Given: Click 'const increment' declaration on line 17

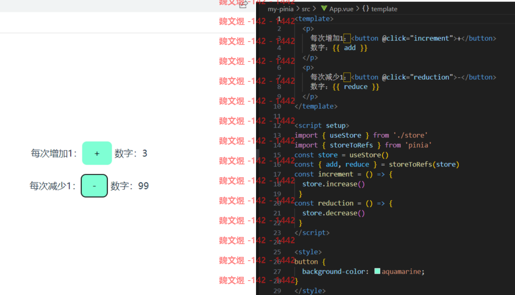Looking at the screenshot, I should coord(324,174).
